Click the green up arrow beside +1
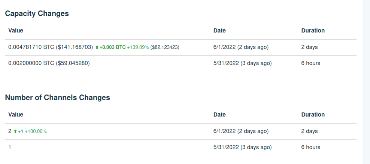Image resolution: width=370 pixels, height=164 pixels. tap(15, 131)
